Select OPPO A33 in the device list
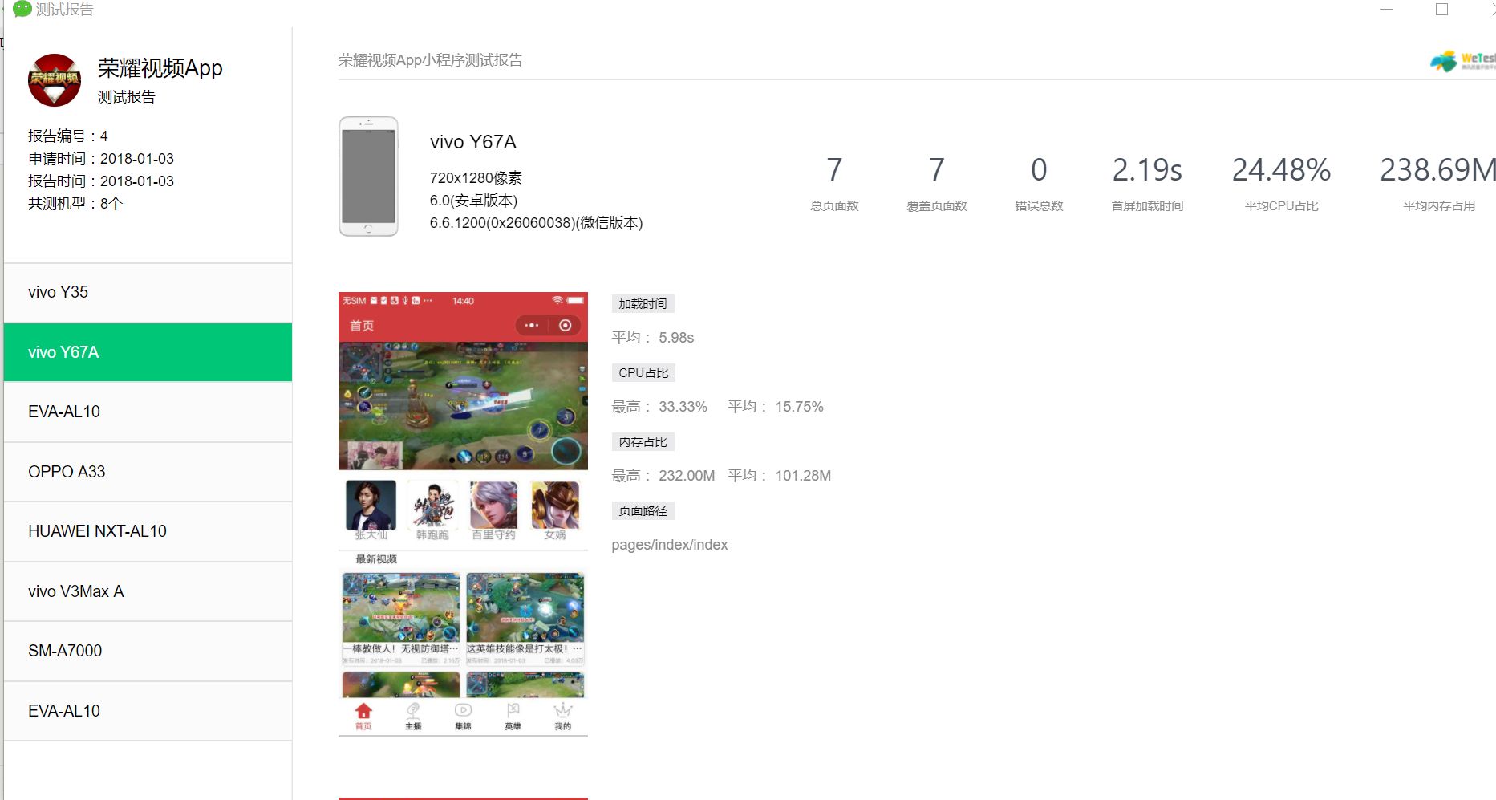This screenshot has height=800, width=1496. [x=148, y=472]
